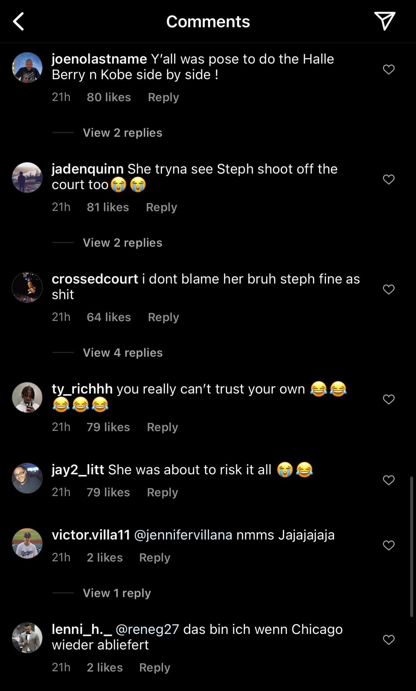Open crossedcourt's profile avatar
Viewport: 416px width, 691px height.
pyautogui.click(x=27, y=287)
